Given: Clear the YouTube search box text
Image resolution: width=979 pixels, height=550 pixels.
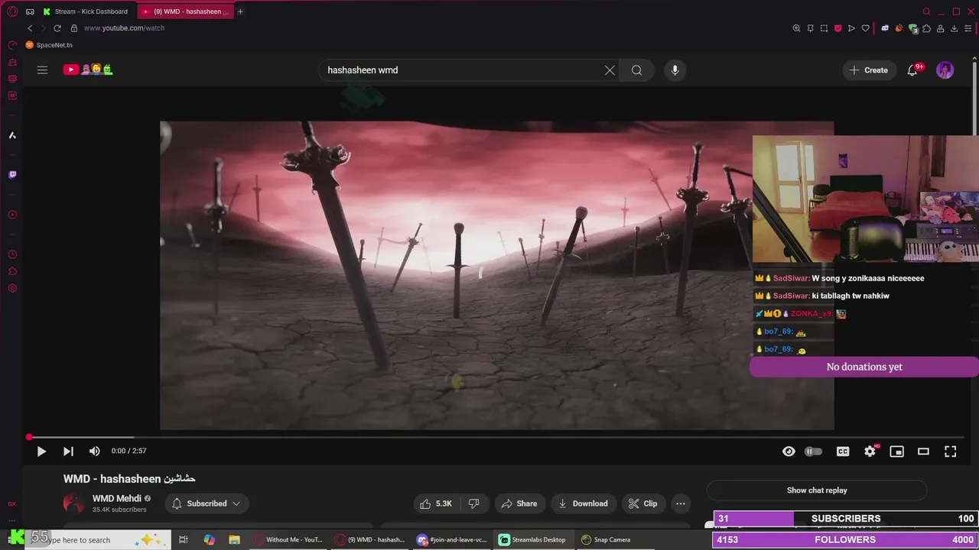Looking at the screenshot, I should coord(610,70).
